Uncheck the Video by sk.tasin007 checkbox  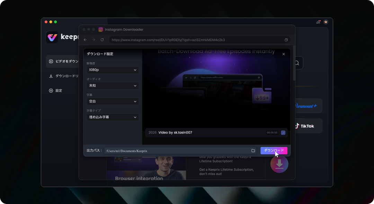[x=283, y=132]
